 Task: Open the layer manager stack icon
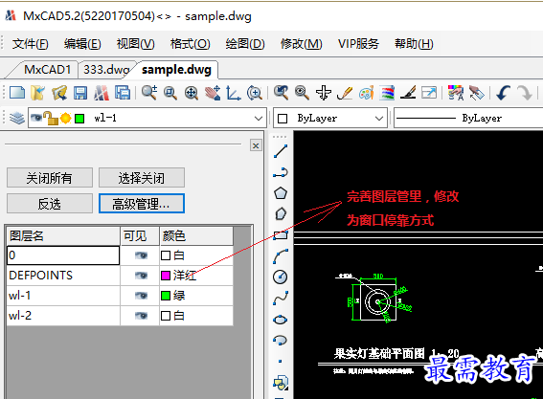(x=16, y=119)
